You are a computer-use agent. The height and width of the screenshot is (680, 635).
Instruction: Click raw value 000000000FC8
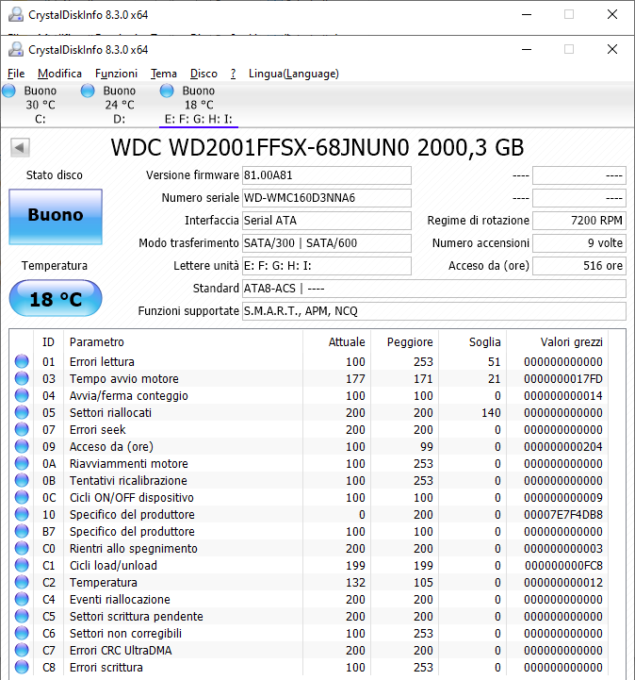[x=563, y=566]
